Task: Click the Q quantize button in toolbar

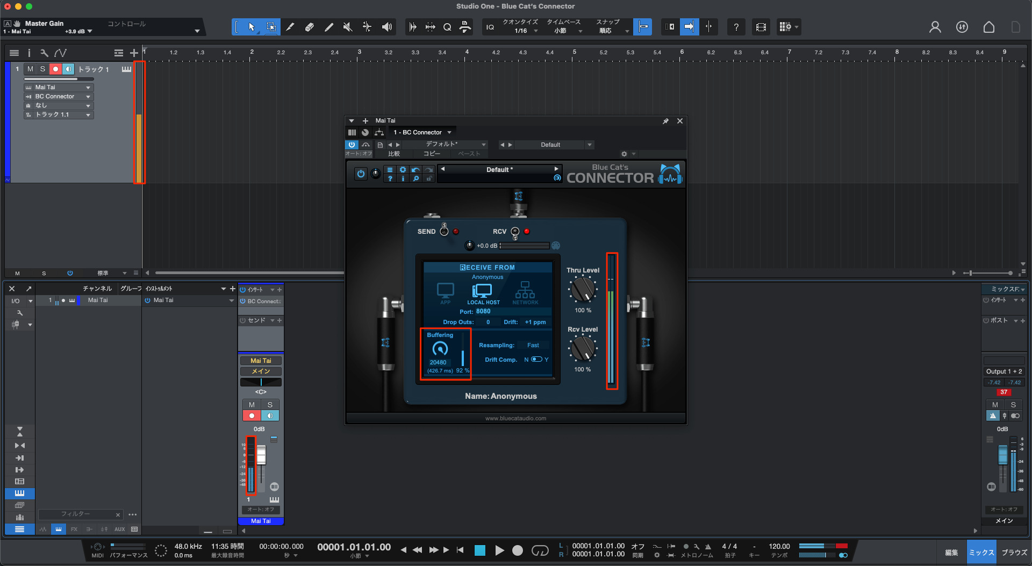Action: [447, 27]
